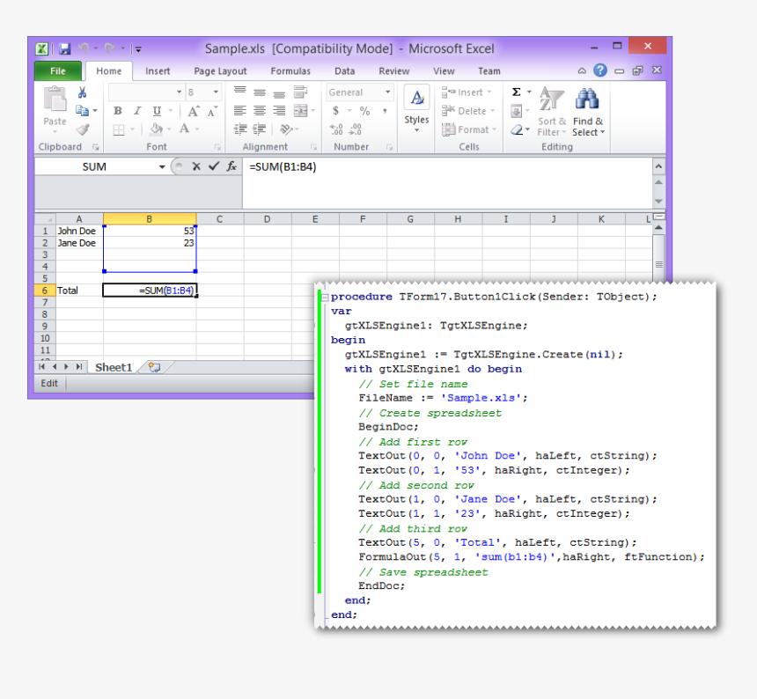Click the Sheet1 worksheet tab
757x699 pixels.
pyautogui.click(x=114, y=367)
